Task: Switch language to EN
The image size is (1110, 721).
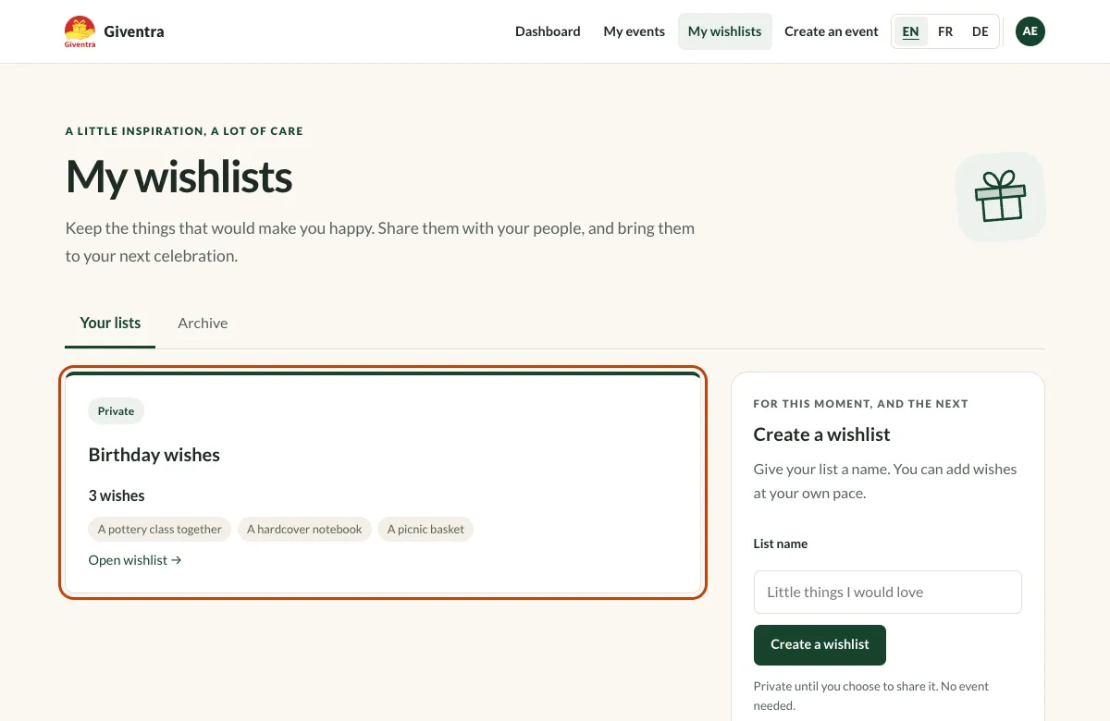Action: pos(911,31)
